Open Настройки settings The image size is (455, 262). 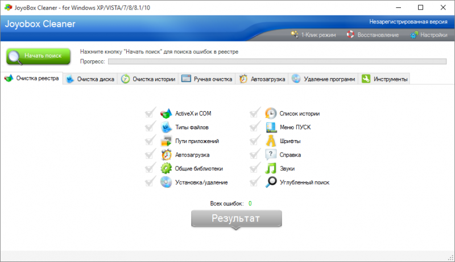pyautogui.click(x=429, y=35)
